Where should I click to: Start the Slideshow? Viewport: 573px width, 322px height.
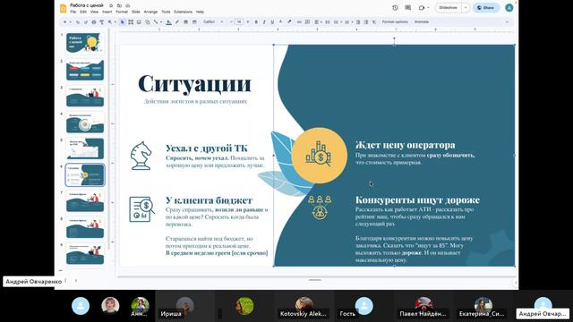(448, 8)
